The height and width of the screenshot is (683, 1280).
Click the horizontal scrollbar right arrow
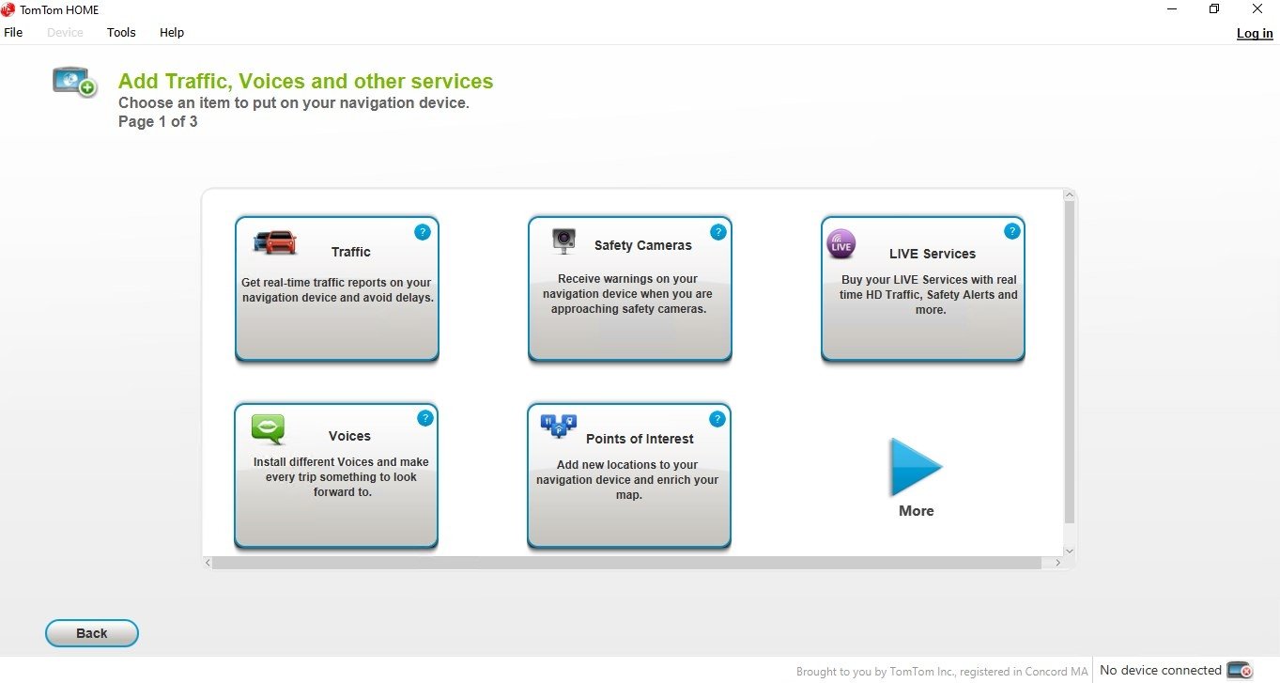tap(1057, 563)
